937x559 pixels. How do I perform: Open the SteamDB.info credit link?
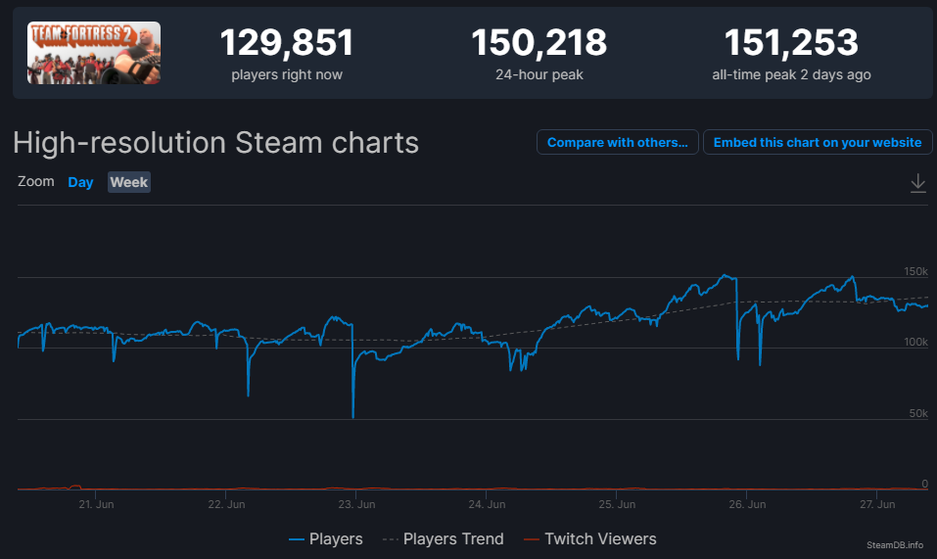[895, 544]
